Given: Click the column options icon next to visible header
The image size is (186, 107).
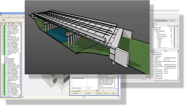Looking at the screenshot, I should tap(177, 26).
